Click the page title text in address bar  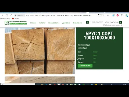(x=59, y=15)
